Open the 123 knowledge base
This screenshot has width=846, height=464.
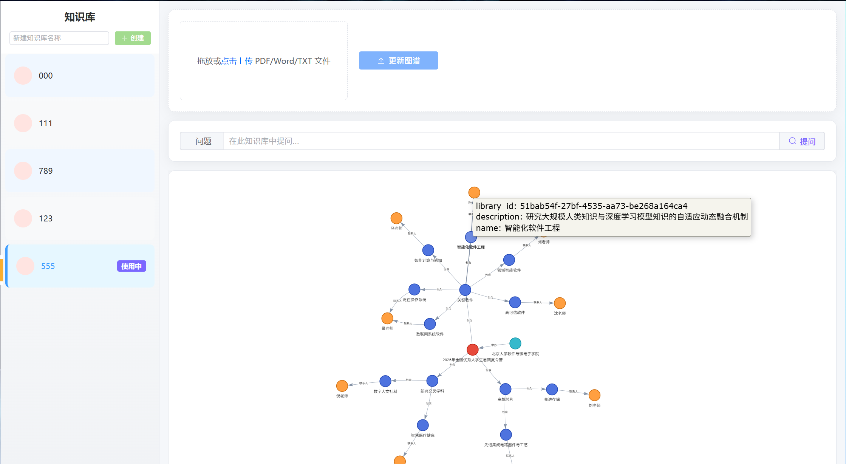pyautogui.click(x=80, y=218)
